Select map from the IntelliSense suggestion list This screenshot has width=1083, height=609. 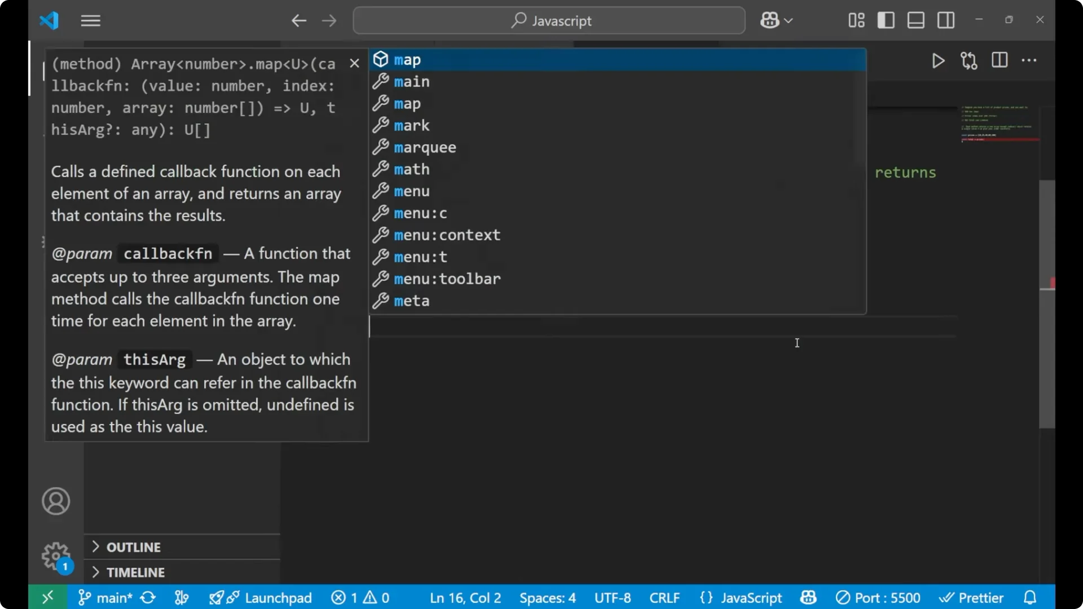pos(407,59)
